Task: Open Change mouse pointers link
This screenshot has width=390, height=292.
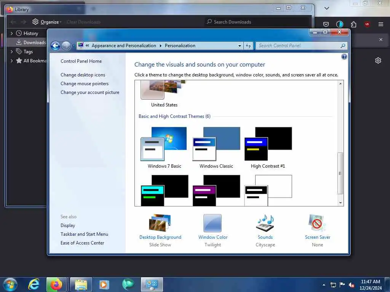Action: pos(85,83)
